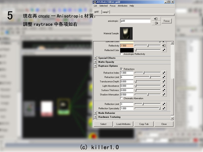Switch to the ramp7 tab
This screenshot has height=152, width=203.
coord(106,12)
